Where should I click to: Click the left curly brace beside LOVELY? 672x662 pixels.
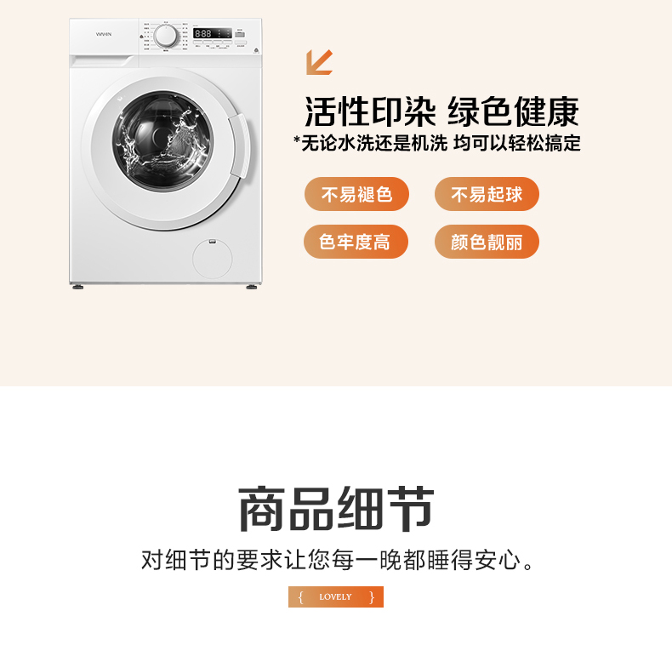(300, 596)
